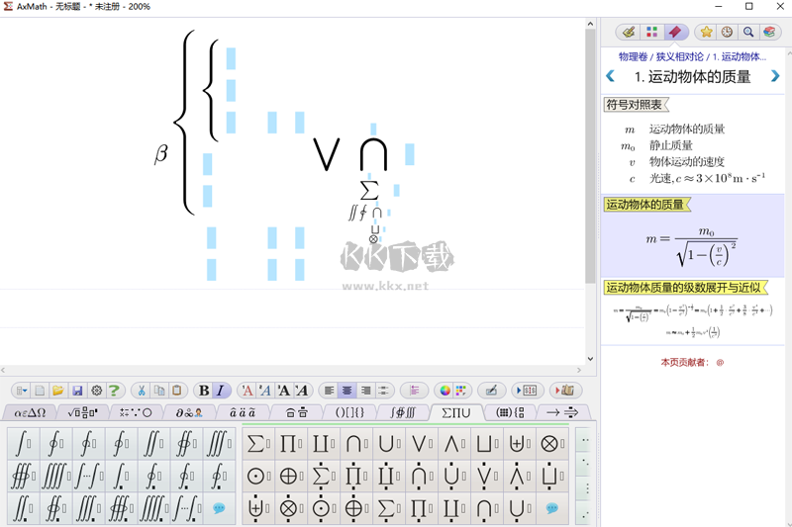Open the four-colored-squares symbol panel
Image resolution: width=792 pixels, height=527 pixels.
click(651, 33)
